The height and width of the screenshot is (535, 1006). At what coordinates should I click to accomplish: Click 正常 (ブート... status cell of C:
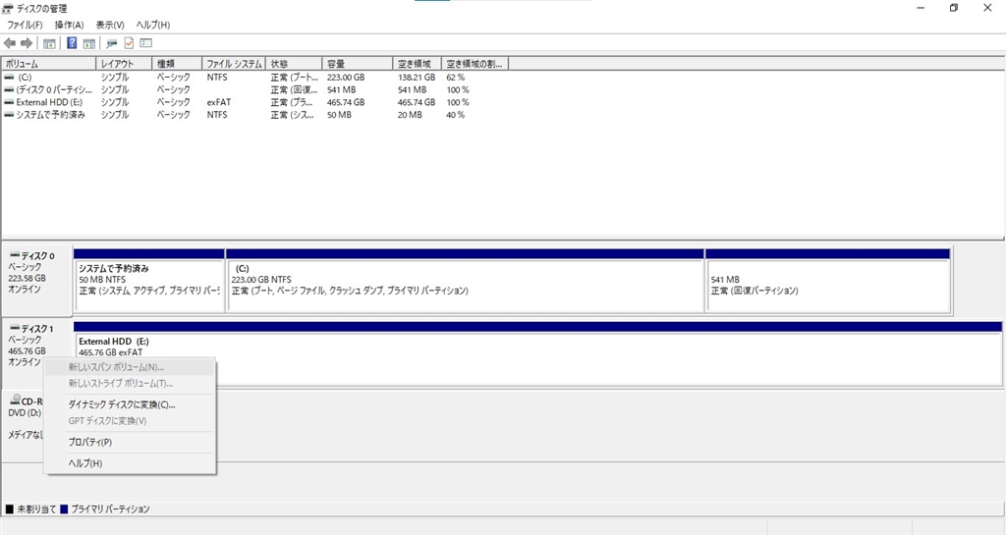(294, 77)
